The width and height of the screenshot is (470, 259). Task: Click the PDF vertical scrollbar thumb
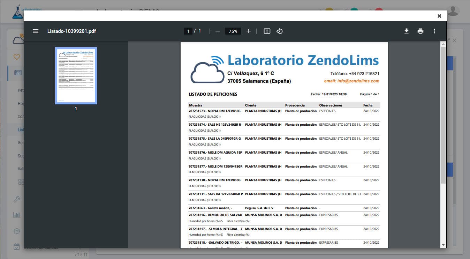click(x=443, y=115)
